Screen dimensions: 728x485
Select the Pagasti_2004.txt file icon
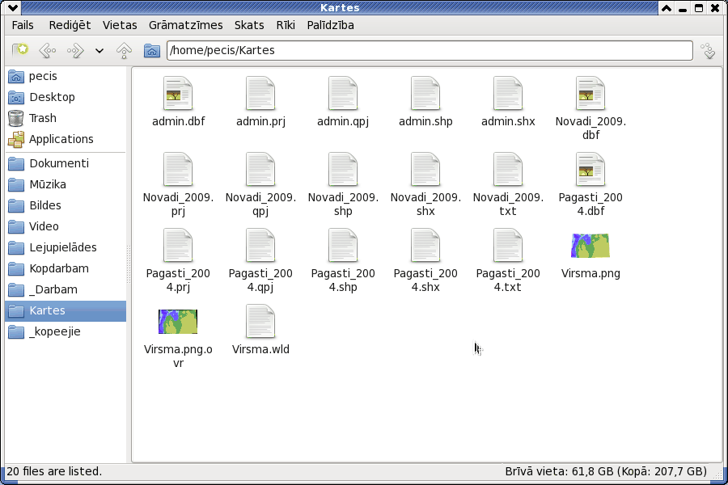tap(508, 246)
